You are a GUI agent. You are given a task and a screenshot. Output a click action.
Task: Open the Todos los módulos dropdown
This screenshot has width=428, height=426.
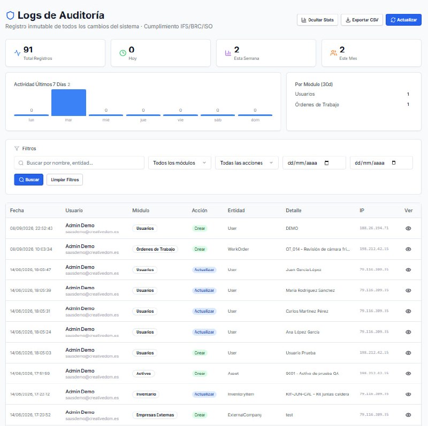coord(180,163)
